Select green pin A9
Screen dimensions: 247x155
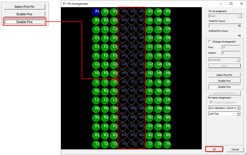tap(167, 12)
